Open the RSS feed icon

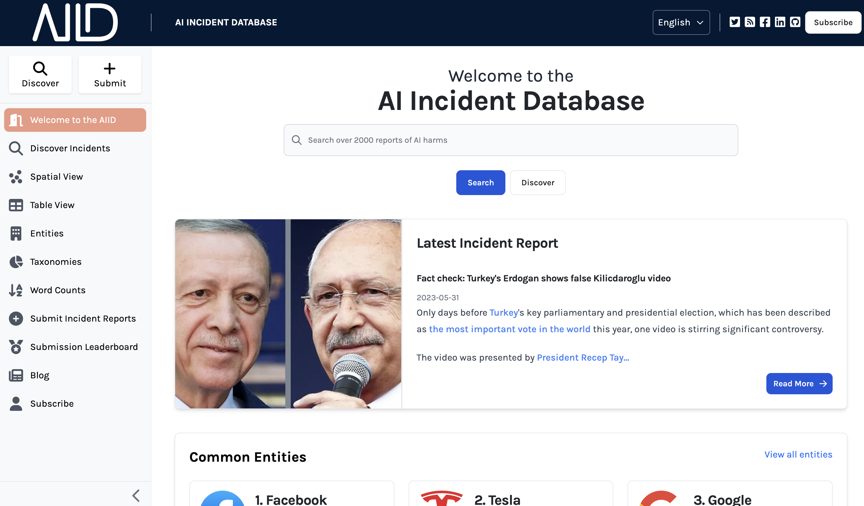[x=749, y=22]
